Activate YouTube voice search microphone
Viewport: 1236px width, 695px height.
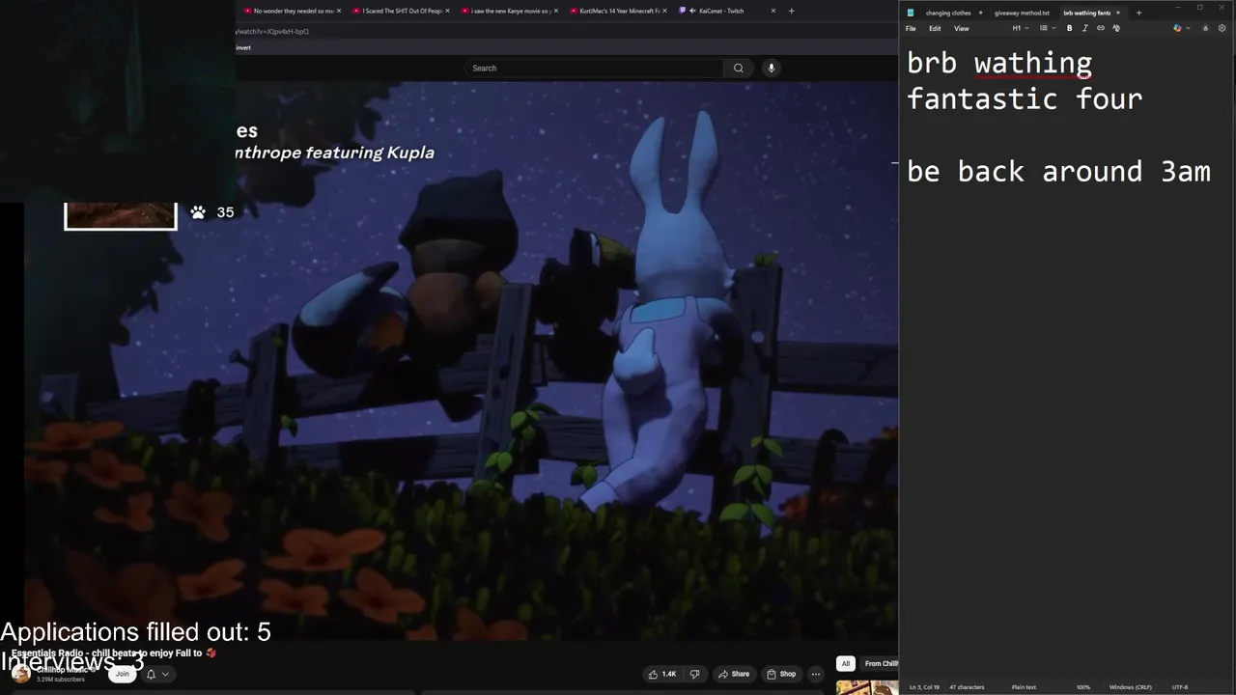click(771, 68)
